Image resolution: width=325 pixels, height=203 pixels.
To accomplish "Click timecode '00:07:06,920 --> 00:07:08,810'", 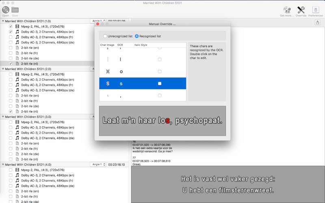I will click(151, 161).
